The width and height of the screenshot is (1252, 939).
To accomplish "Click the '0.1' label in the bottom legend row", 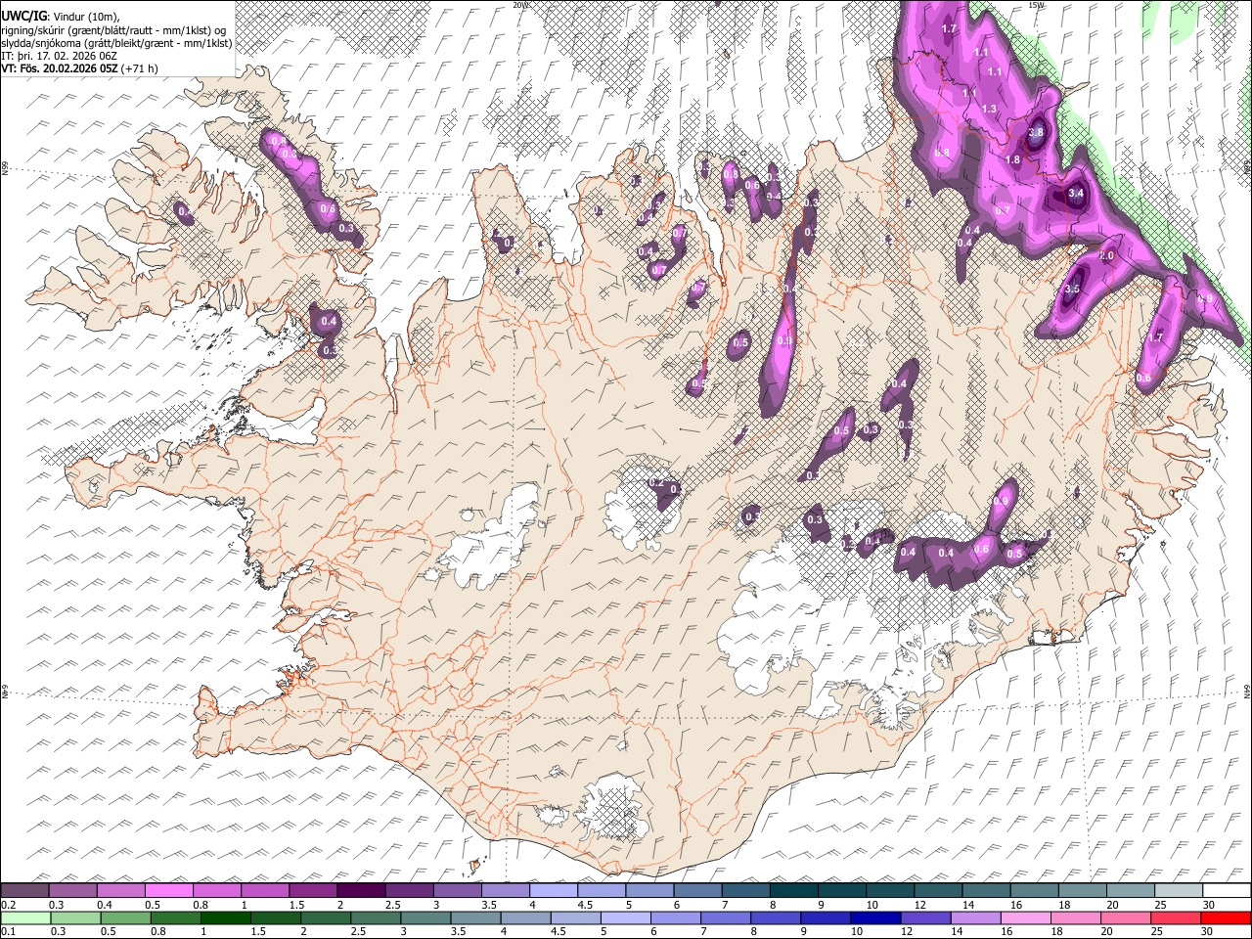I will pyautogui.click(x=8, y=931).
